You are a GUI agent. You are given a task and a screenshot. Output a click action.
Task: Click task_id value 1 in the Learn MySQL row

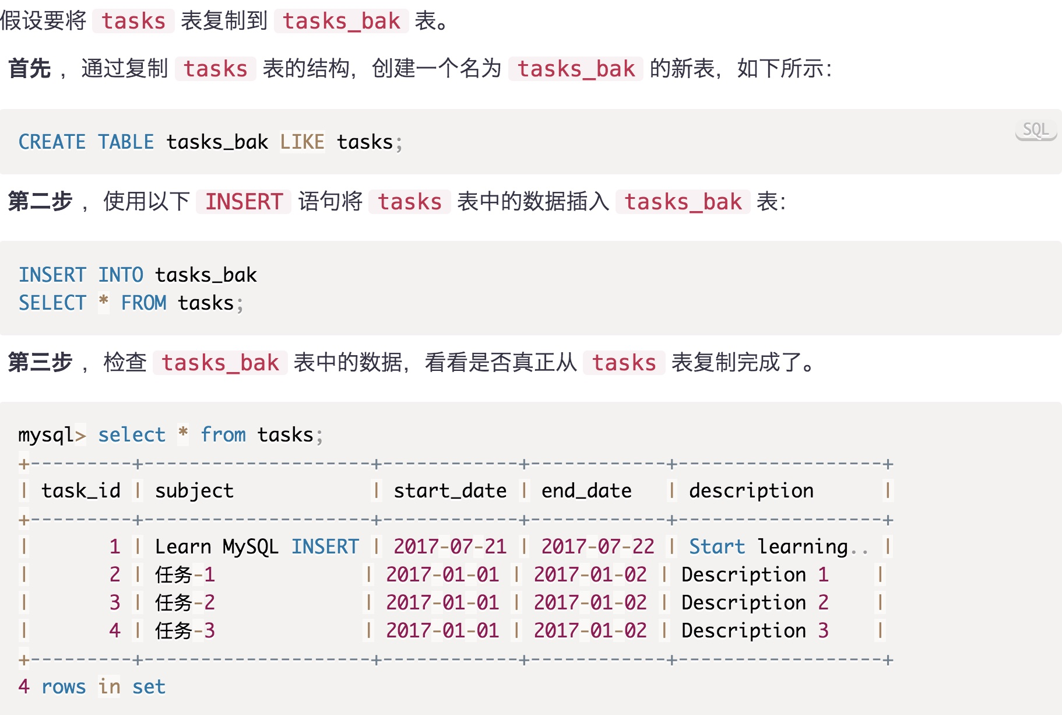(115, 546)
